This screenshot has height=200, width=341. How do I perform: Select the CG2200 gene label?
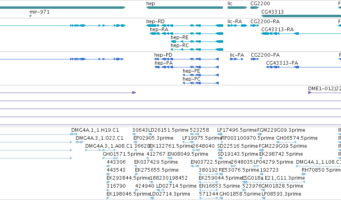260,4
